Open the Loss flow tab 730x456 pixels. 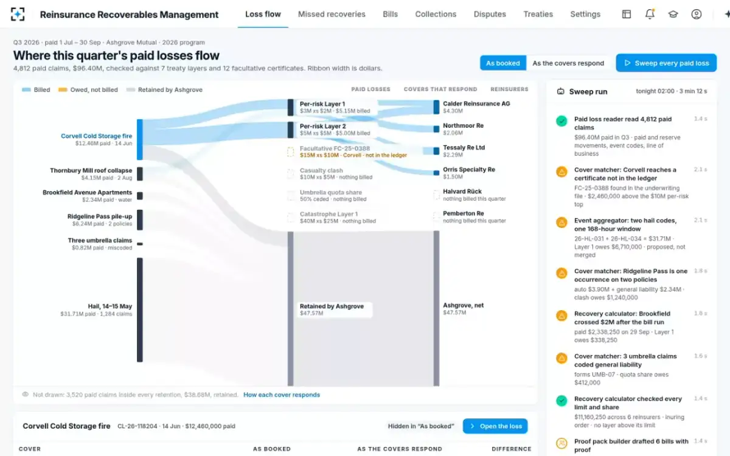[263, 14]
